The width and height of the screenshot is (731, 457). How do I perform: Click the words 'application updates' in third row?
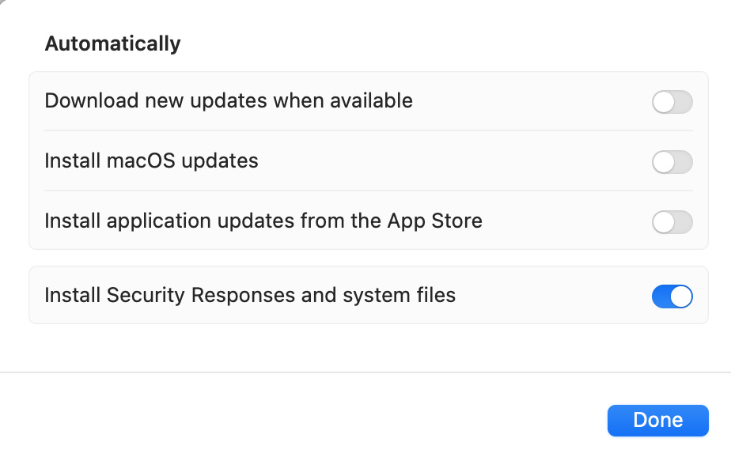point(185,221)
